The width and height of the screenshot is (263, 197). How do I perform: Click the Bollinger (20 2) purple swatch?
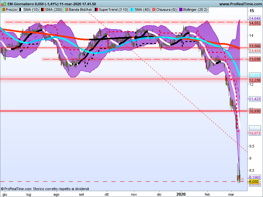(x=181, y=10)
